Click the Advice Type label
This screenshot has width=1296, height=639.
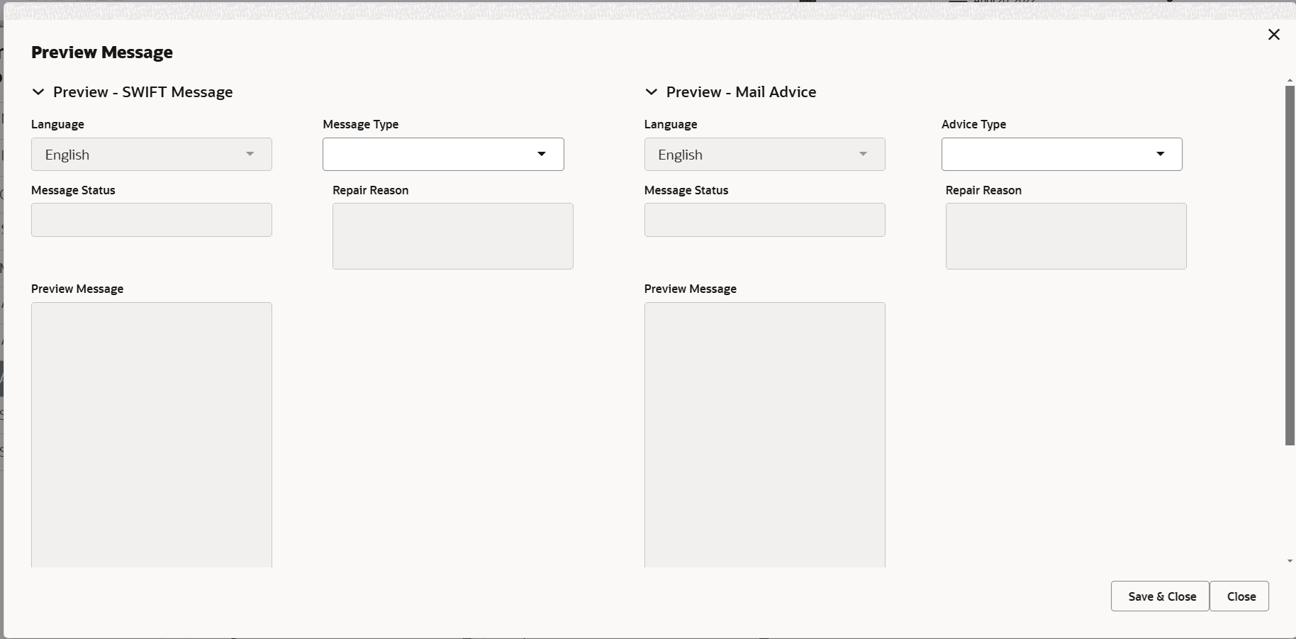(x=974, y=124)
